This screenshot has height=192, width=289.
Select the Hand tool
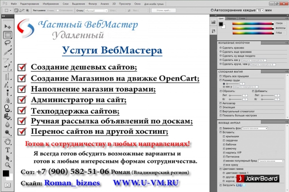coord(7,142)
